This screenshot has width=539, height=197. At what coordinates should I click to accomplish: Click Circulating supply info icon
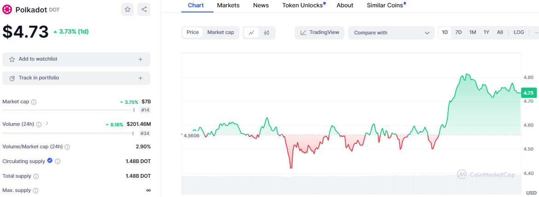58,162
